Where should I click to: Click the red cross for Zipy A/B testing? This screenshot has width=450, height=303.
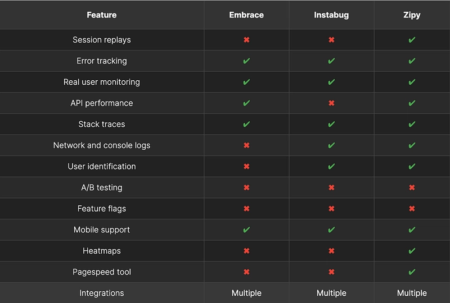[412, 187]
